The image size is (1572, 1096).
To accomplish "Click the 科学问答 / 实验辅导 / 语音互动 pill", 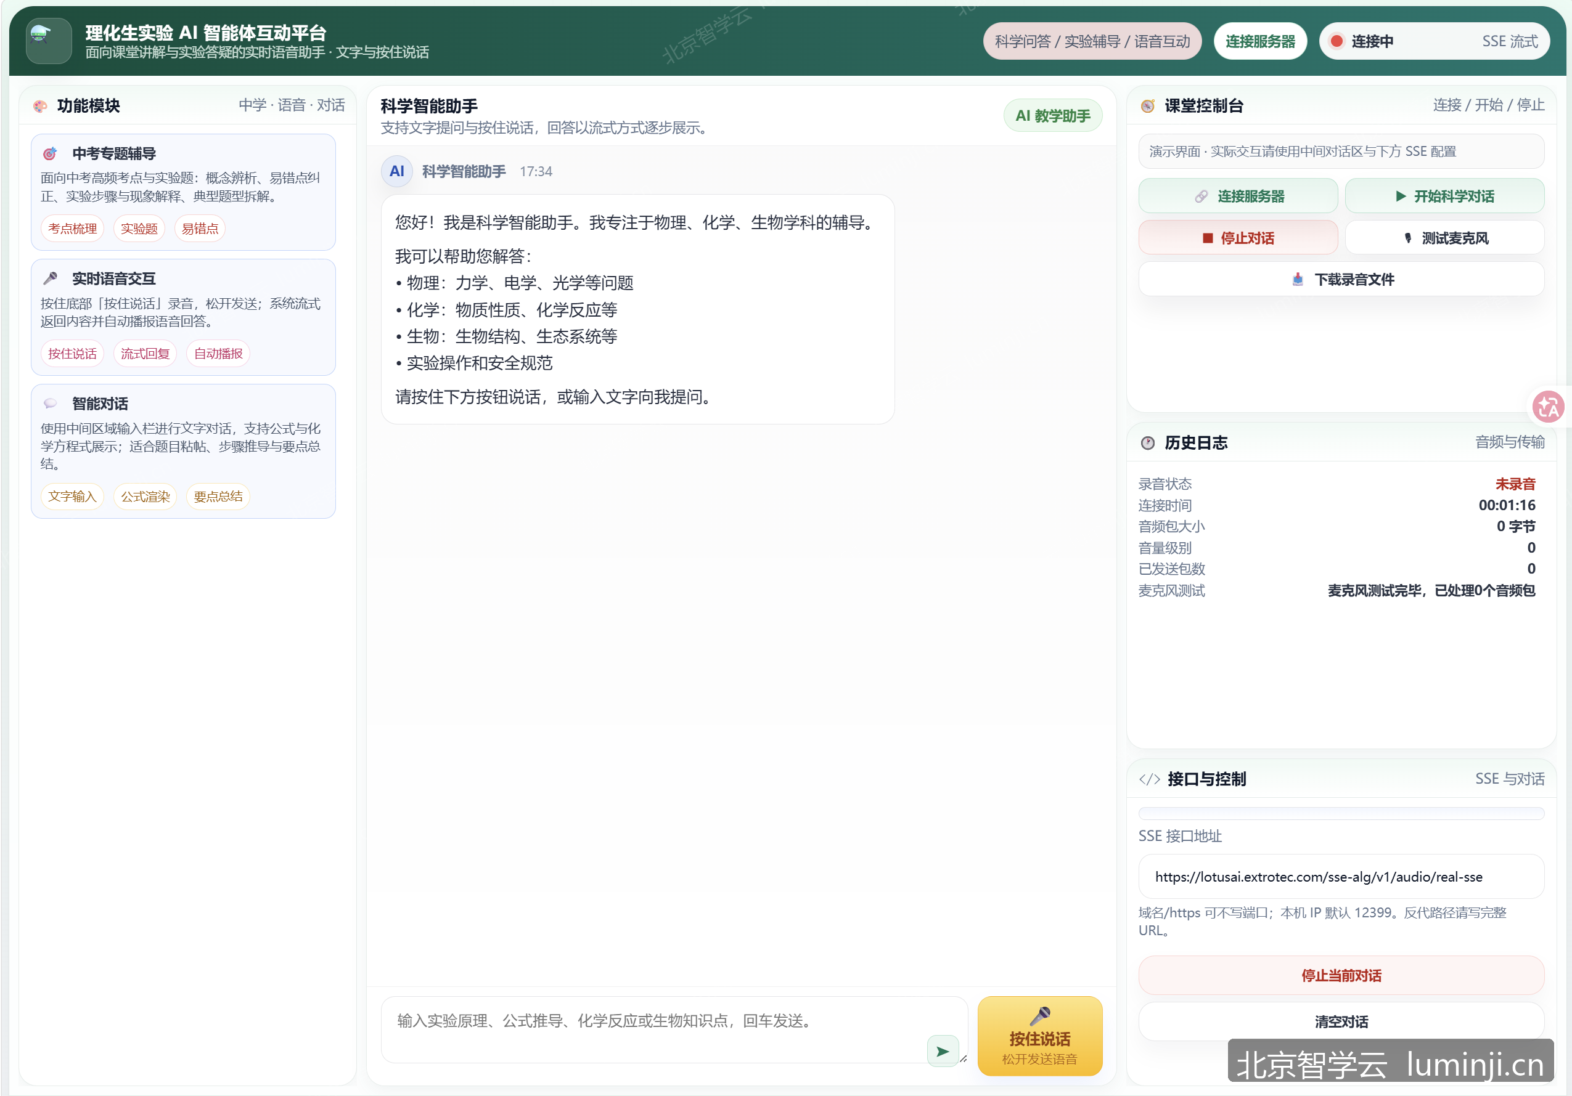I will pos(1092,41).
